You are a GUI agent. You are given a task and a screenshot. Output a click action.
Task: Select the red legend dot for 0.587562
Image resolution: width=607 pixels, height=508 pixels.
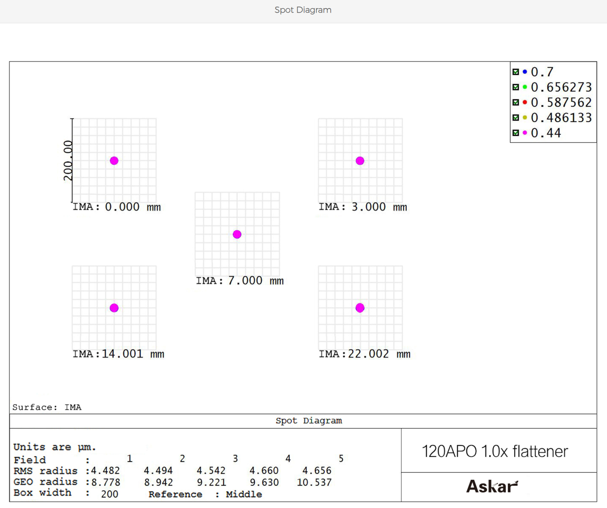click(525, 102)
